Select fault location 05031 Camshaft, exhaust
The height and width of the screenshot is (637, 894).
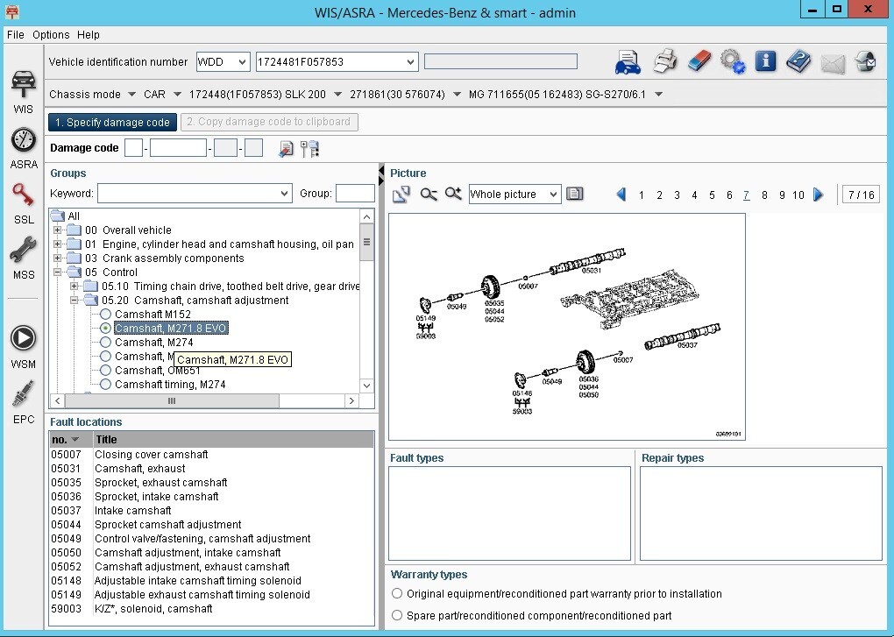(x=140, y=469)
